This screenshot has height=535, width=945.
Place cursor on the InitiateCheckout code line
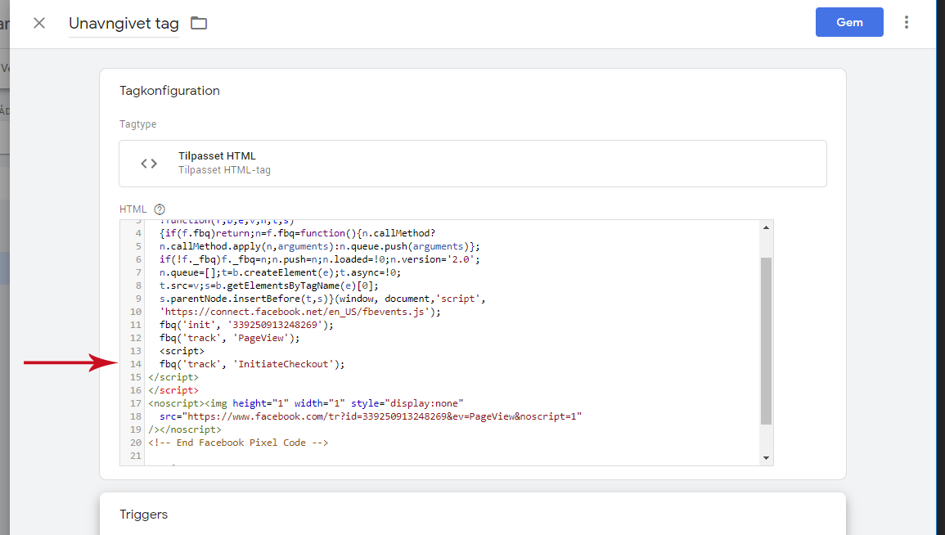point(252,364)
